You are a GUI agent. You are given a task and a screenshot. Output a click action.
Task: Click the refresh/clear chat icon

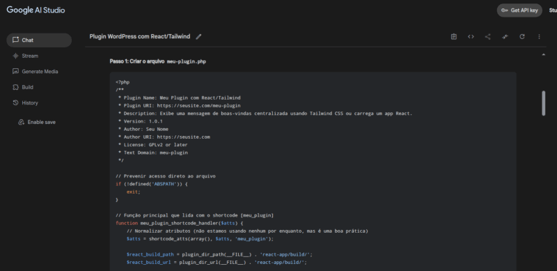click(x=521, y=37)
